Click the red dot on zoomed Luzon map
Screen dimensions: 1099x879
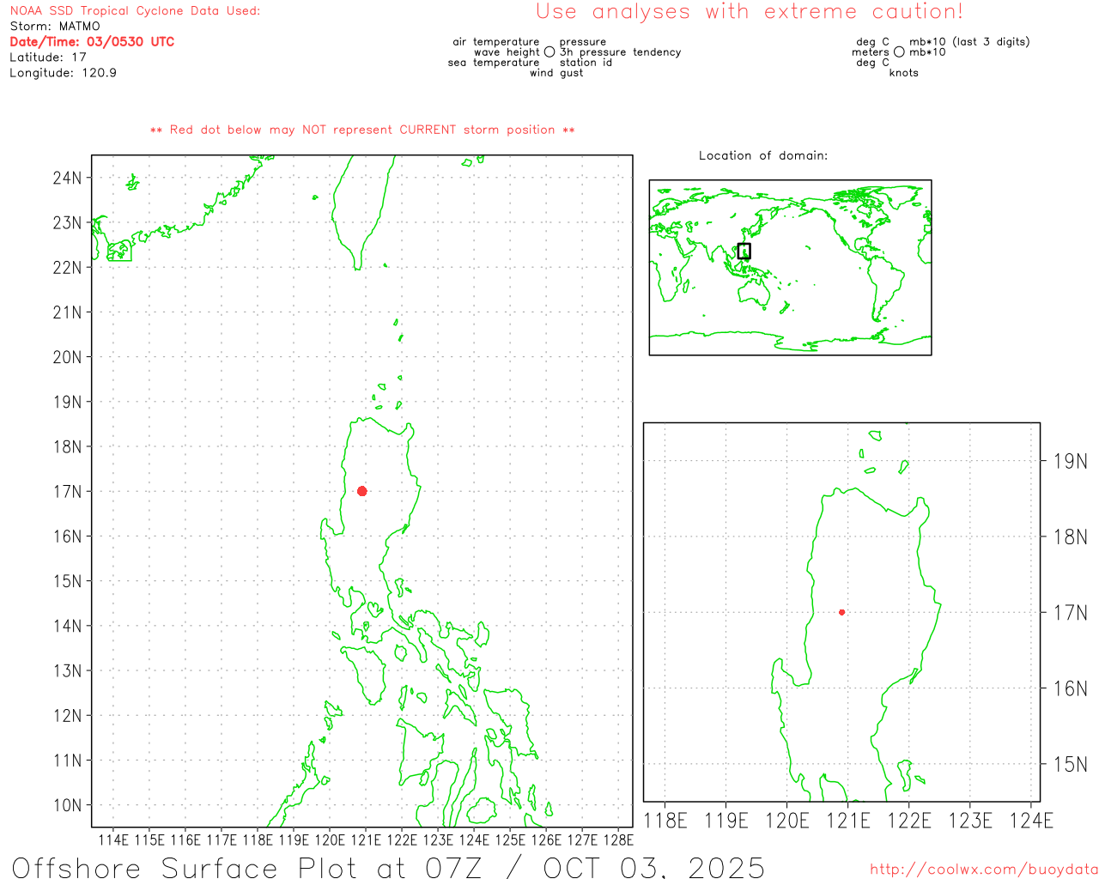point(841,612)
